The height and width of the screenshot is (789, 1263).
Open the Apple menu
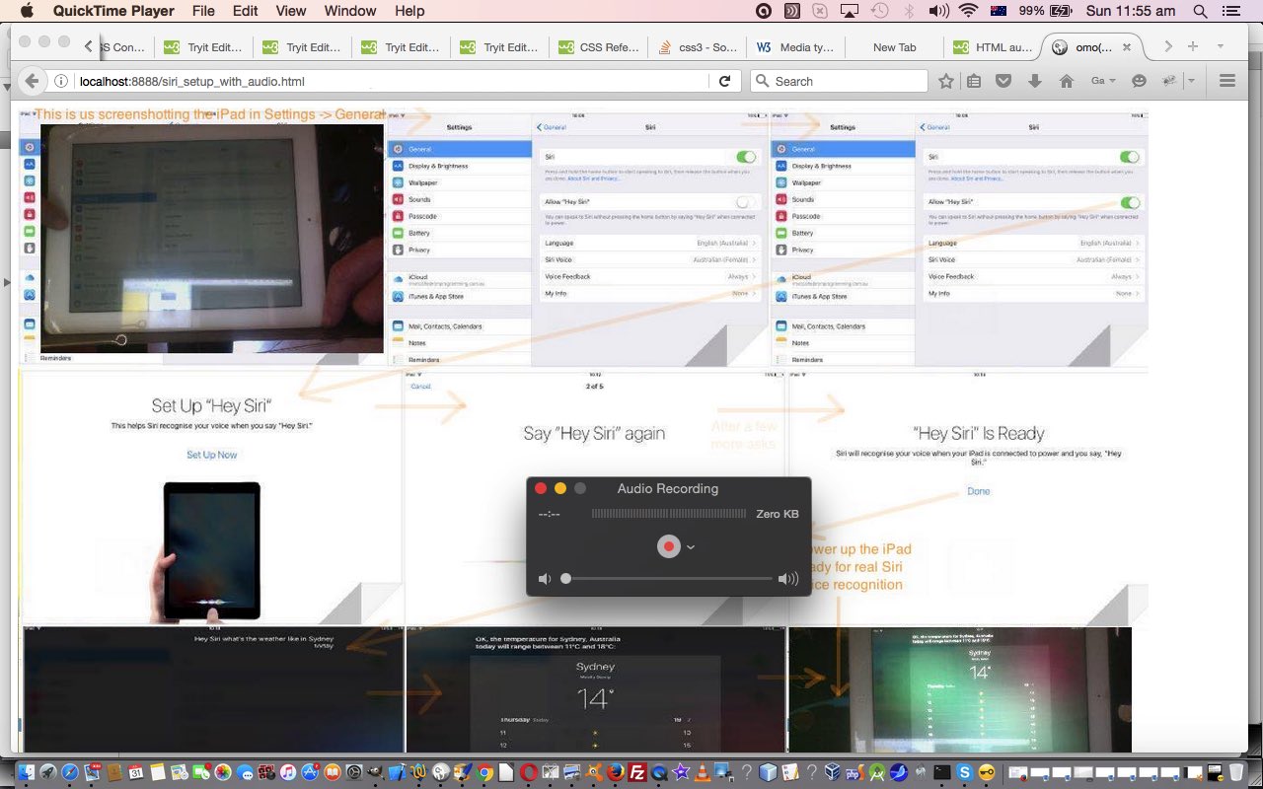pyautogui.click(x=27, y=11)
